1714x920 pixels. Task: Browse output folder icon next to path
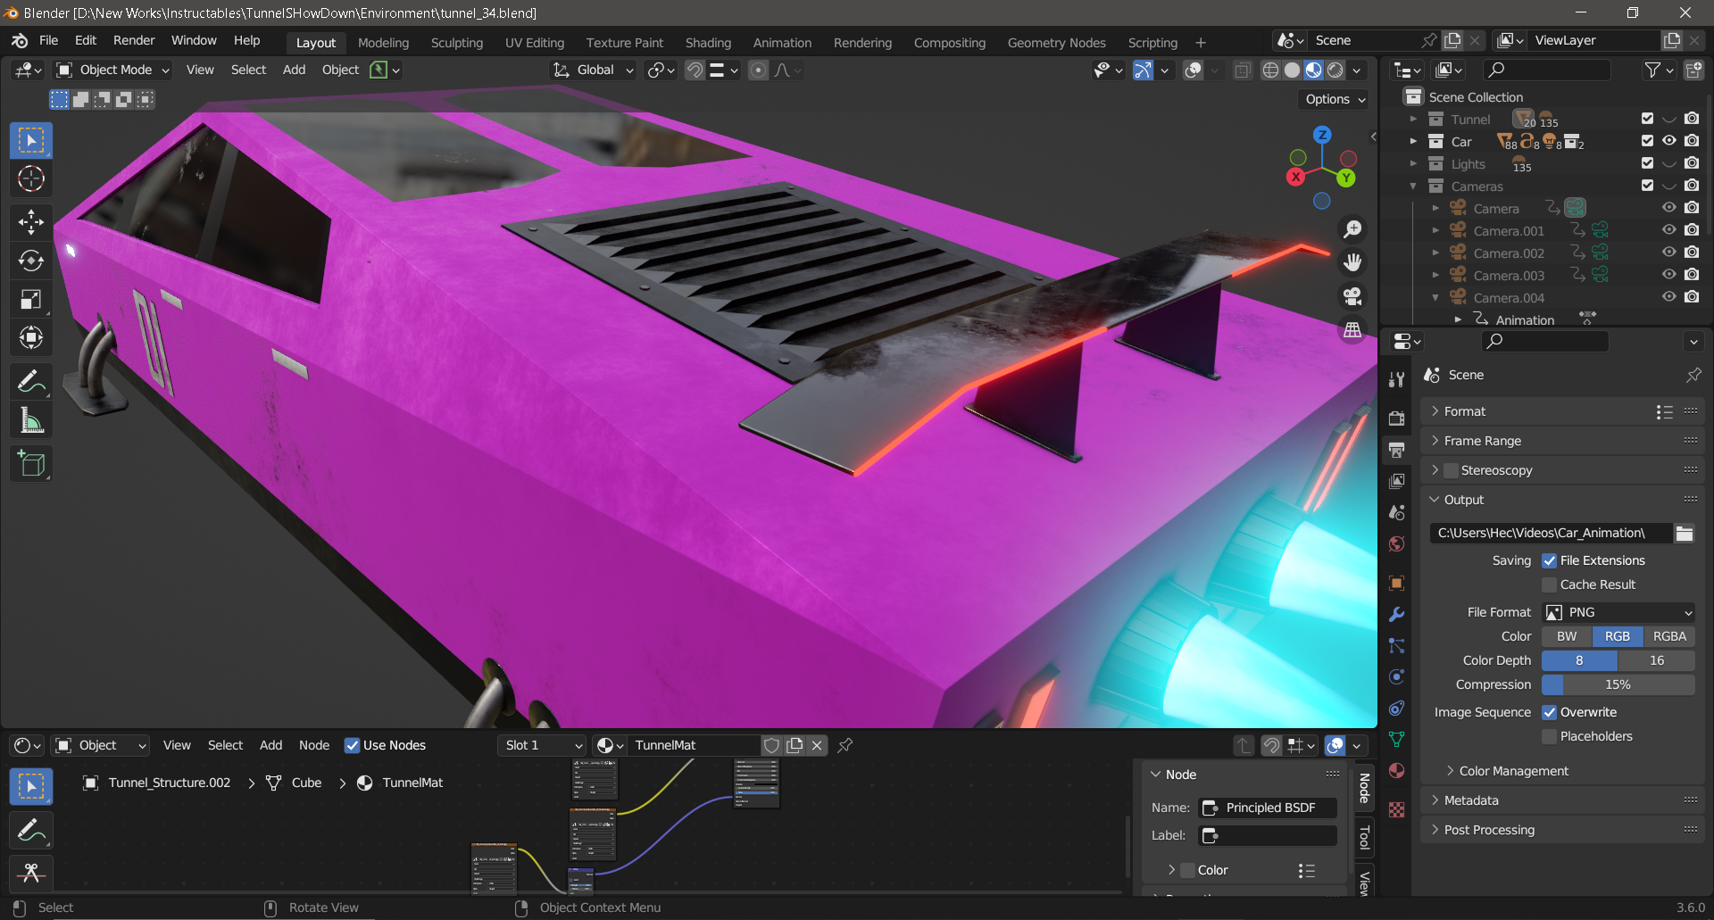[x=1685, y=533]
